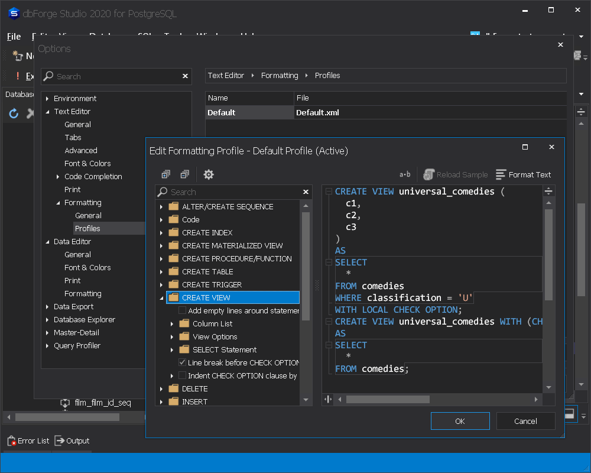Expand Indent CHECK OPTION clause arrow

click(172, 375)
